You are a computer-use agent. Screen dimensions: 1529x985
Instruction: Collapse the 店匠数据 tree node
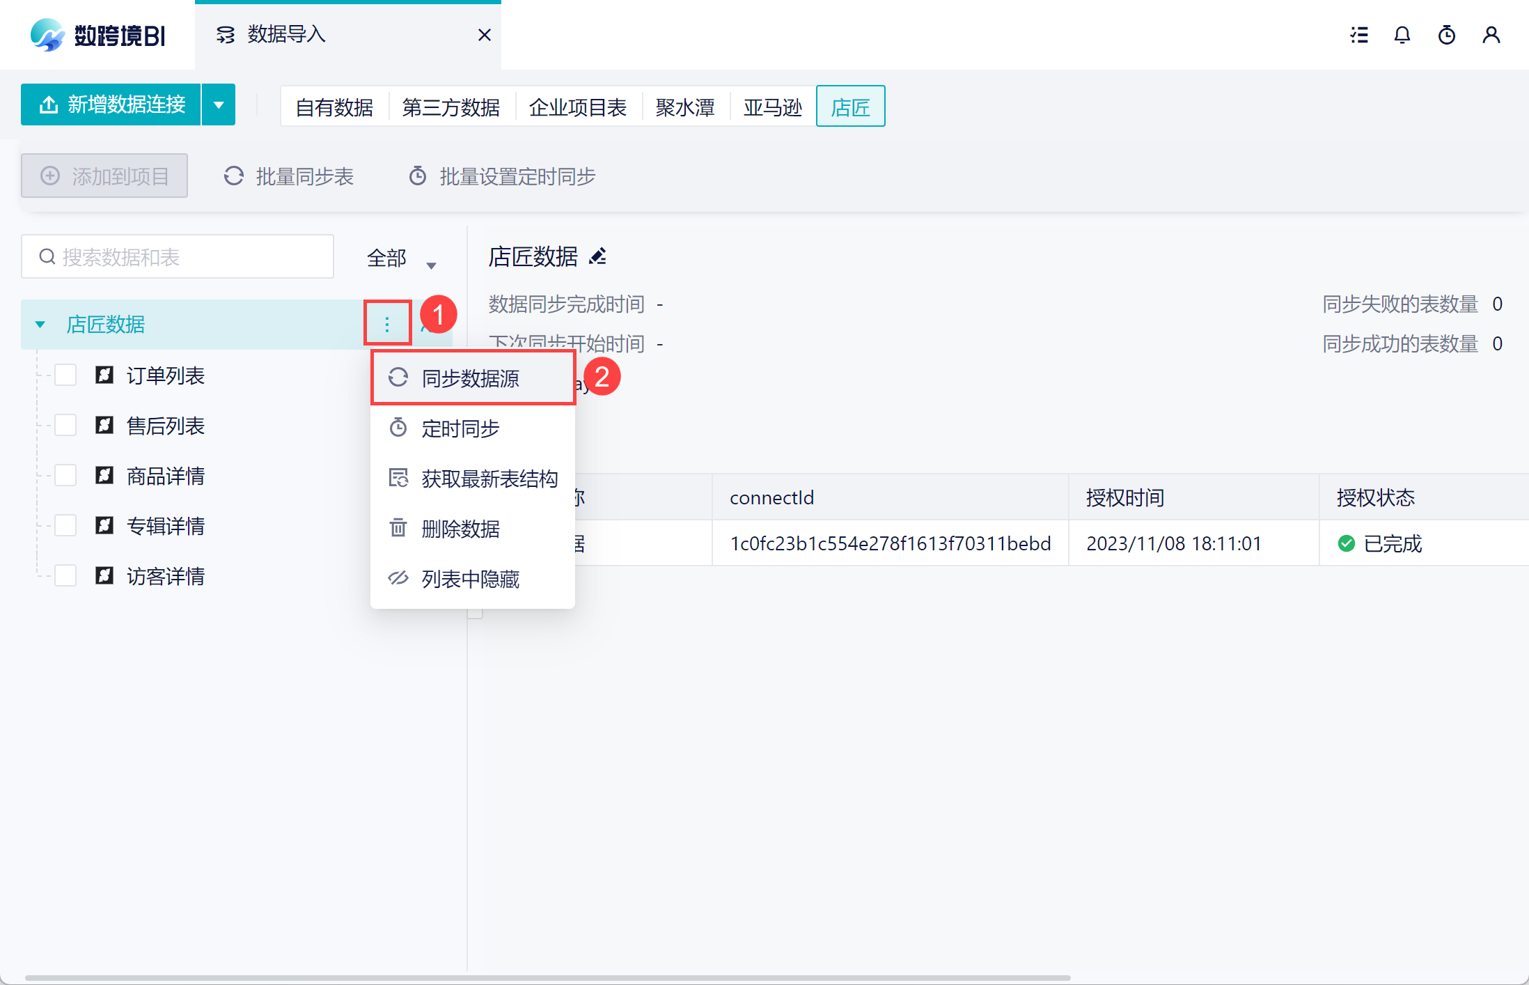(40, 325)
